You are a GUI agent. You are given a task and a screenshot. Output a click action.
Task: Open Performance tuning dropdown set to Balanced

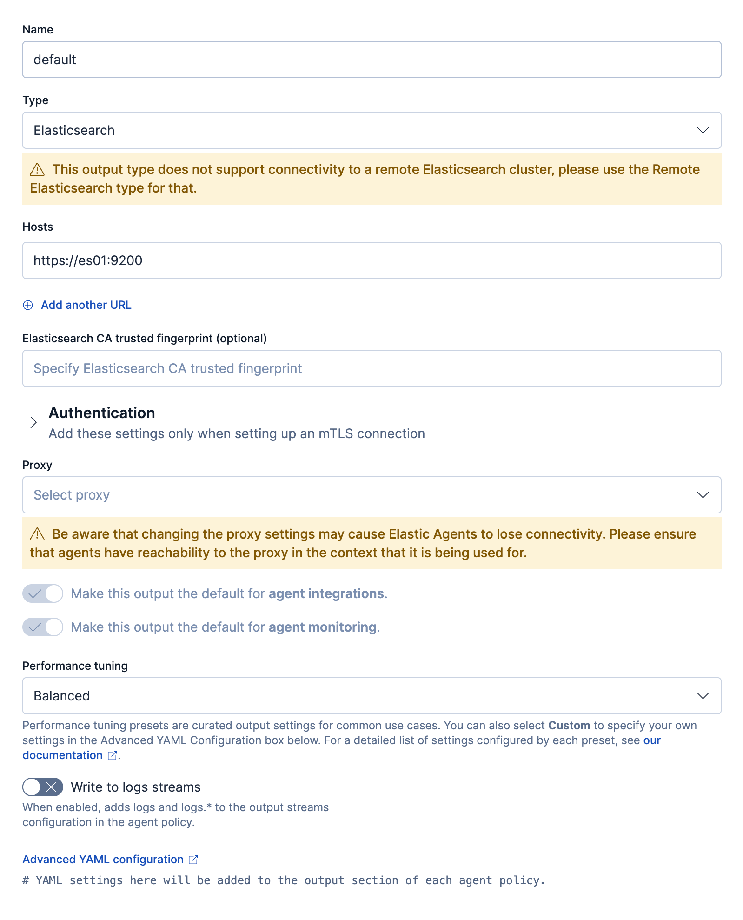(x=371, y=696)
